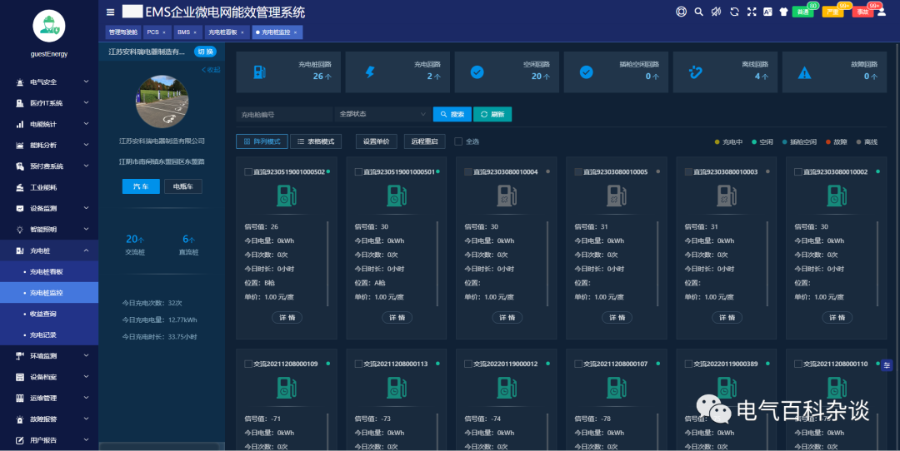Select the 电瓶车 vehicle type button
The image size is (900, 451).
[183, 186]
